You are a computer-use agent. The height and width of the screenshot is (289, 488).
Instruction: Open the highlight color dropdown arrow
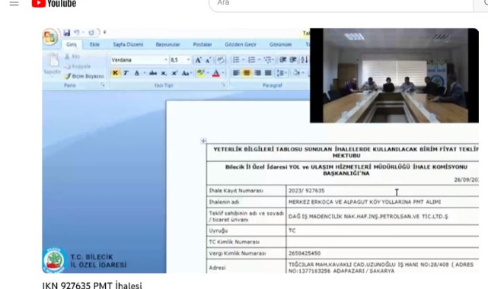point(208,73)
